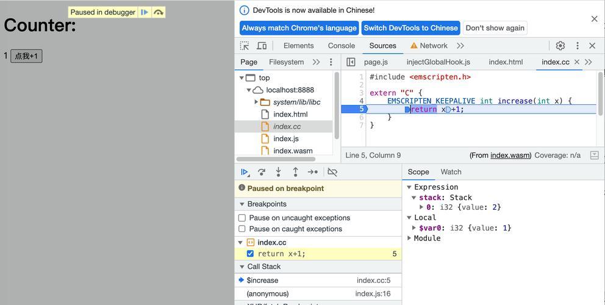Switch to the Network panel
Image resolution: width=605 pixels, height=305 pixels.
tap(429, 46)
